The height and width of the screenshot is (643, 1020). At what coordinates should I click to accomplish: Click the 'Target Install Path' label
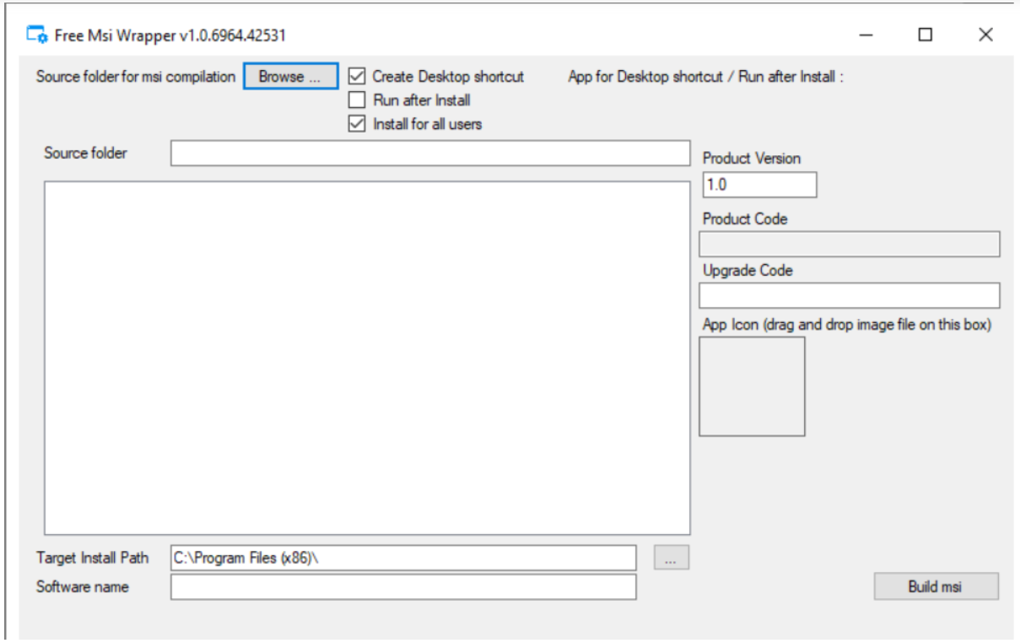click(x=93, y=558)
